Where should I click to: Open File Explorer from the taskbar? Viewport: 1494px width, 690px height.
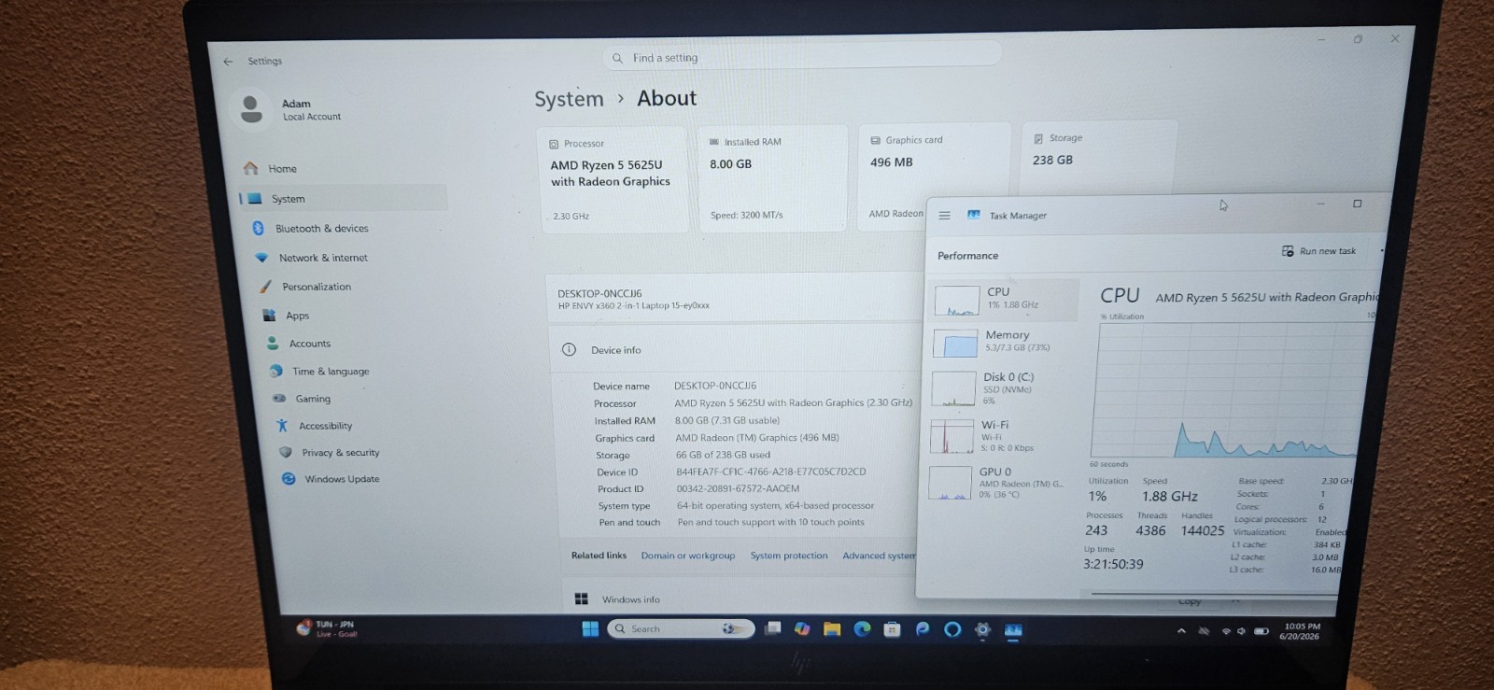[x=832, y=629]
